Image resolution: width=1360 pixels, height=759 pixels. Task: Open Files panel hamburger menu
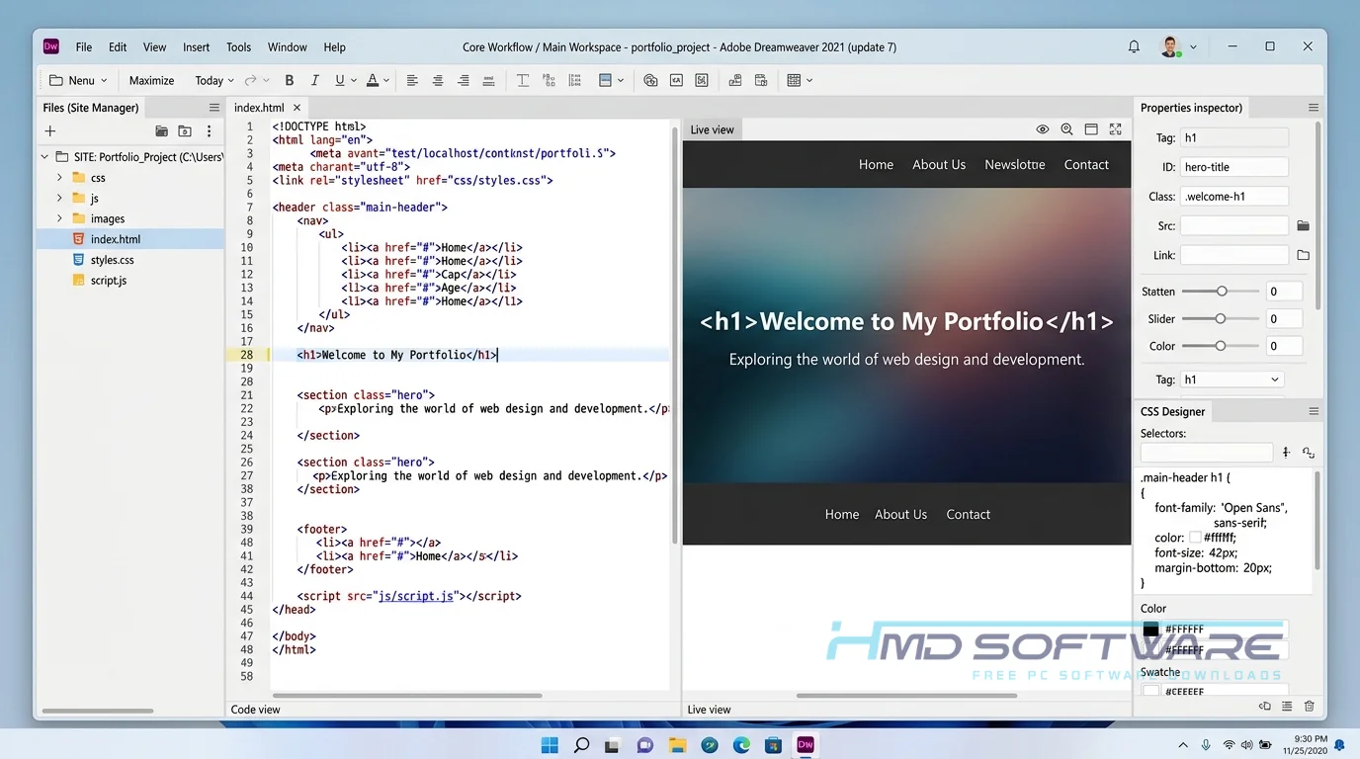pyautogui.click(x=213, y=108)
